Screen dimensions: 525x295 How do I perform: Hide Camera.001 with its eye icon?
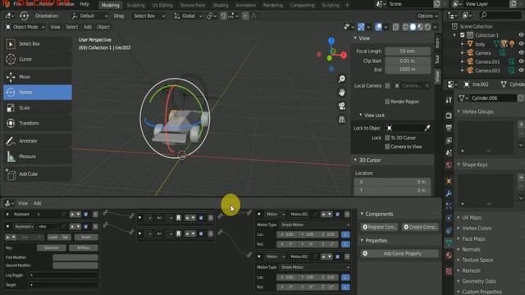click(x=521, y=61)
